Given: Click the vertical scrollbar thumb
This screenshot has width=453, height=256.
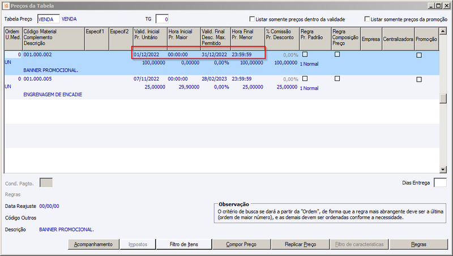Looking at the screenshot, I should [x=443, y=99].
